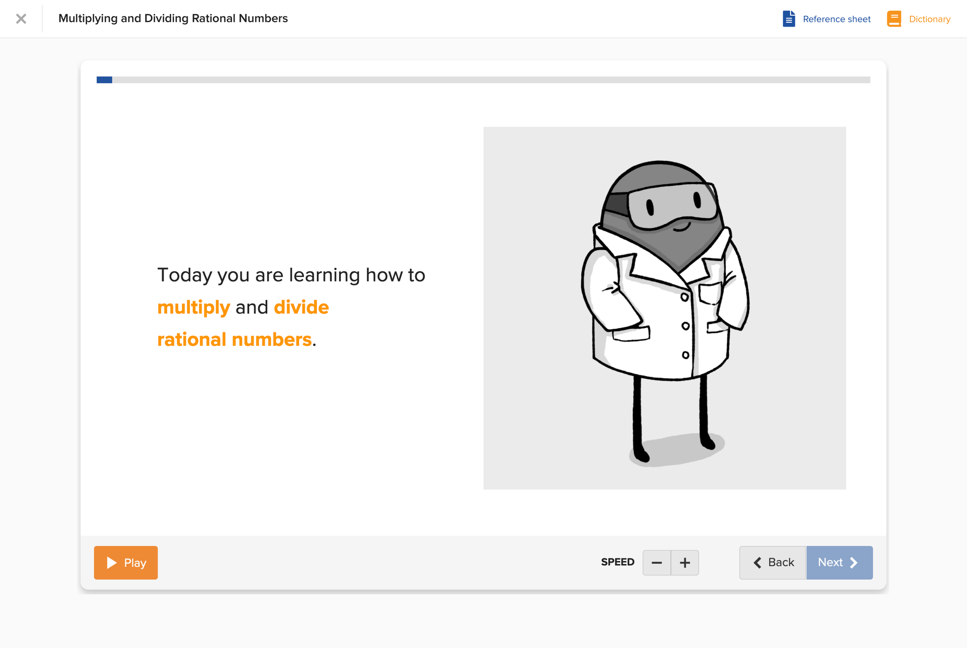Open the Reference sheet link text
Screen dimensions: 967x648
coord(836,19)
